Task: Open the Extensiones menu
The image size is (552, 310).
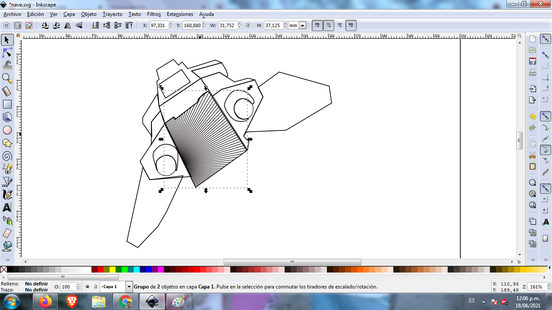Action: [180, 14]
